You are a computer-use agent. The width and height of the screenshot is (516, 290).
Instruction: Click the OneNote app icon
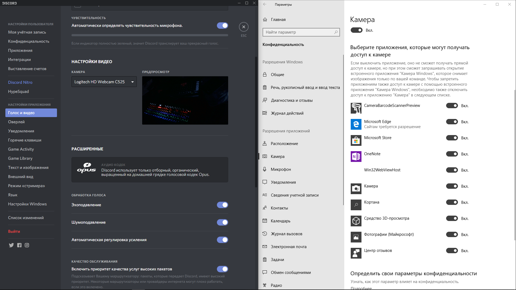[356, 157]
